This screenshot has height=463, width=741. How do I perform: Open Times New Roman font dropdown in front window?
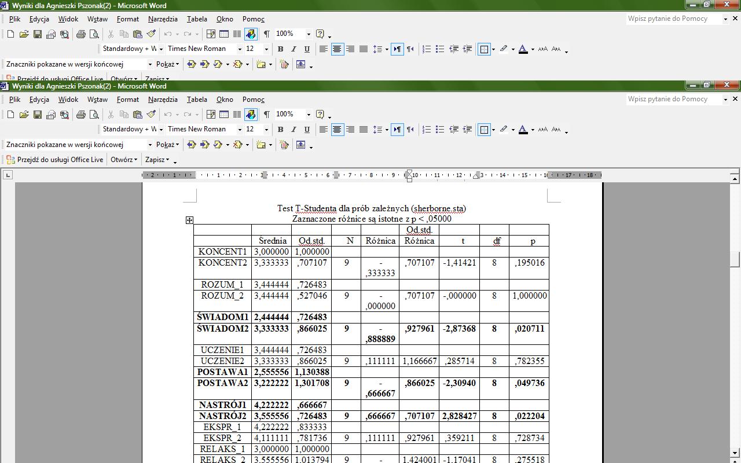(x=239, y=130)
